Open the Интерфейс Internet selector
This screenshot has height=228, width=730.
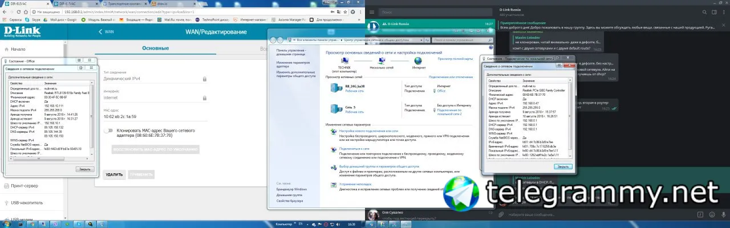[155, 98]
